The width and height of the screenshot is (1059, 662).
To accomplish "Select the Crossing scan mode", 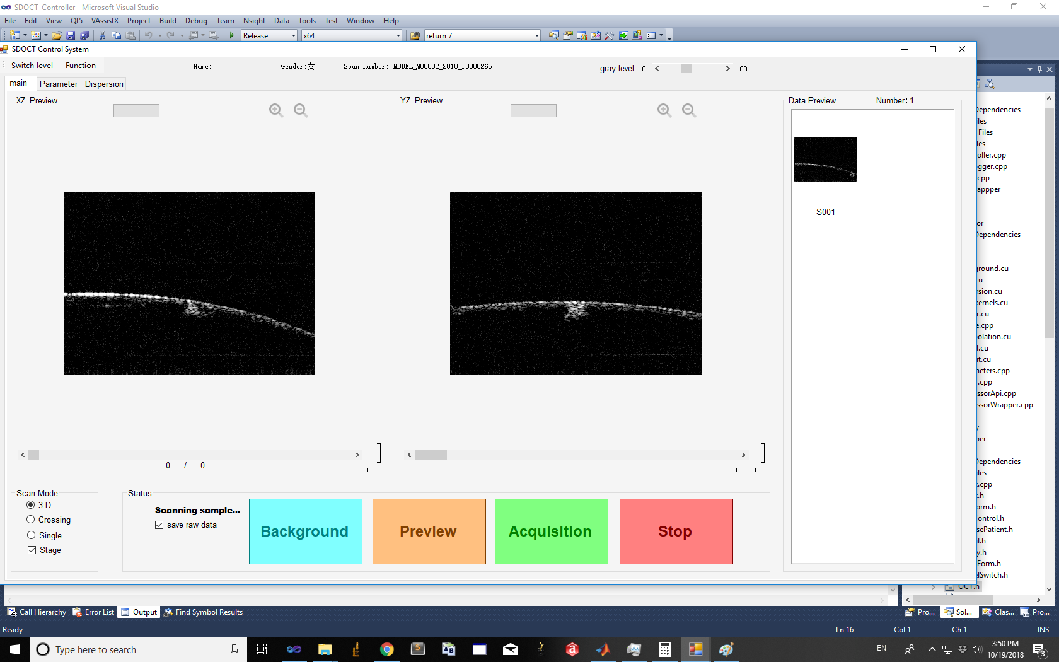I will (31, 520).
